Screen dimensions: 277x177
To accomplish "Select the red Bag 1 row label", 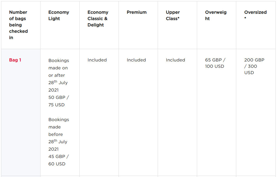I will pos(15,60).
